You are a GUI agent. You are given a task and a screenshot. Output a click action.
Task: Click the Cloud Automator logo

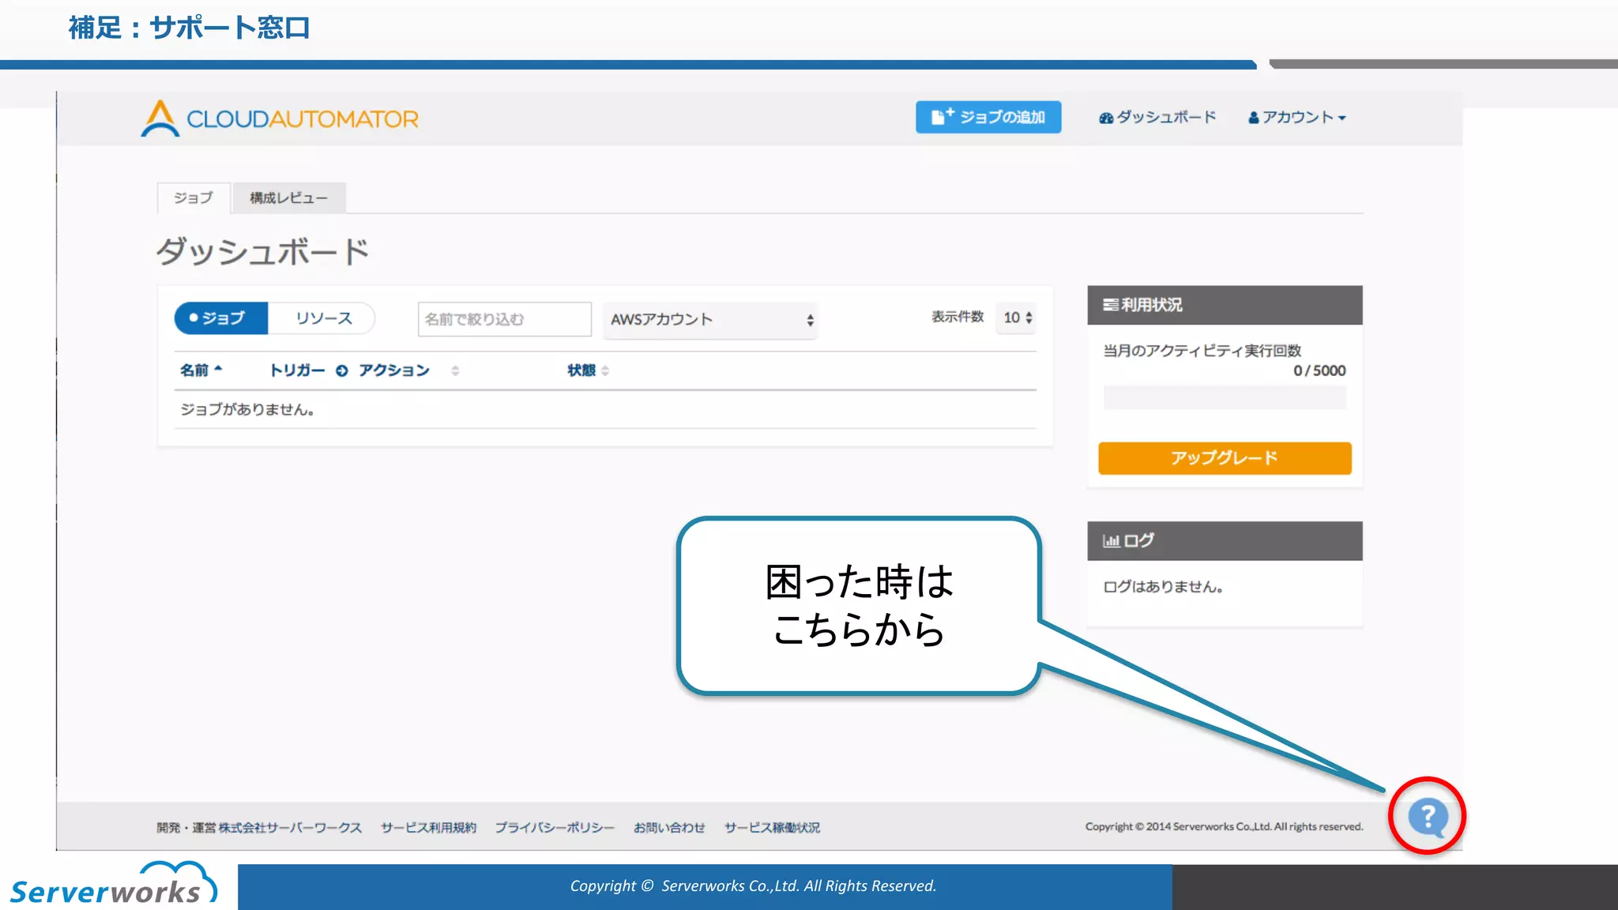(x=280, y=118)
